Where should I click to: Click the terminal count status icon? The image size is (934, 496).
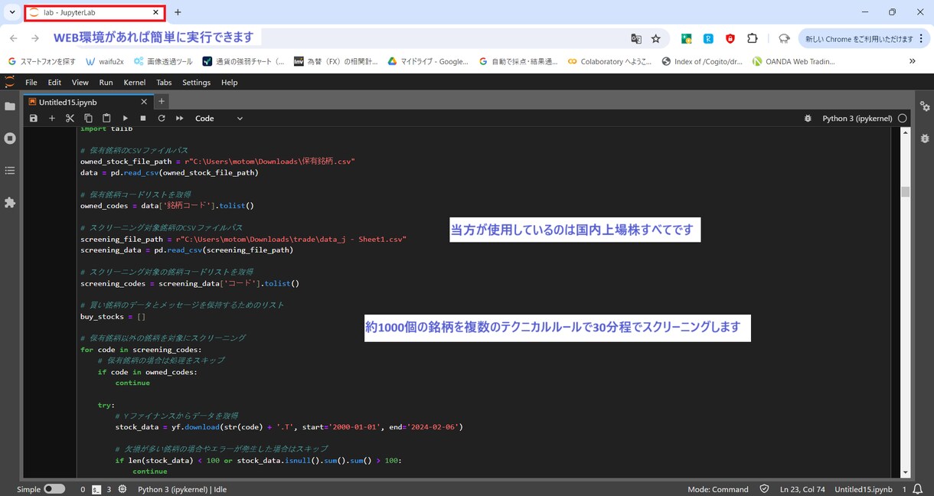pos(96,489)
